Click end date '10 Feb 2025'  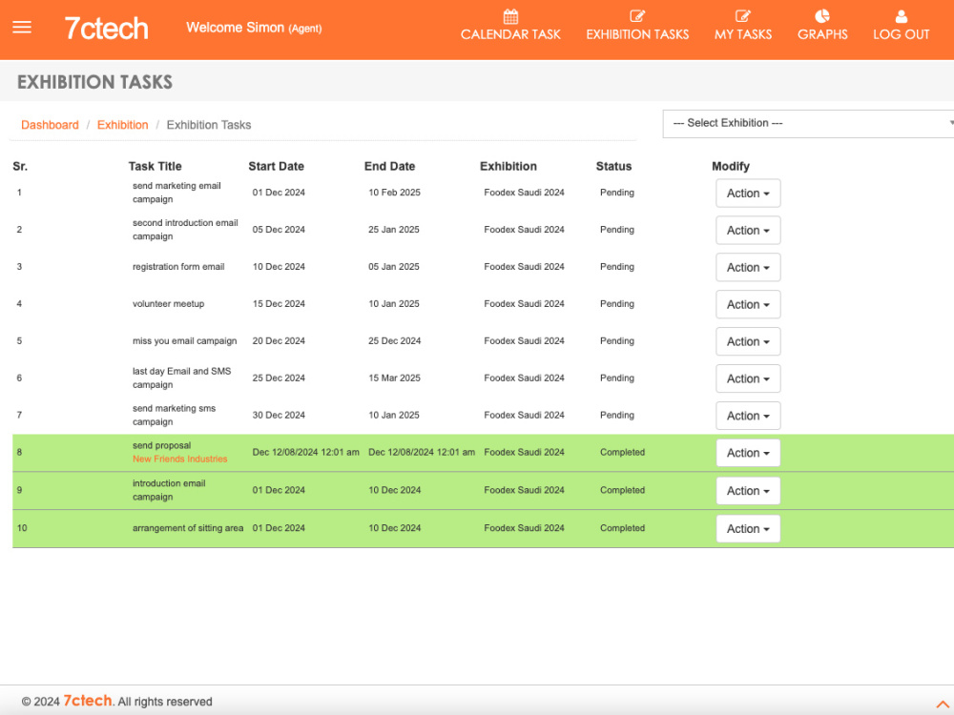pyautogui.click(x=394, y=193)
